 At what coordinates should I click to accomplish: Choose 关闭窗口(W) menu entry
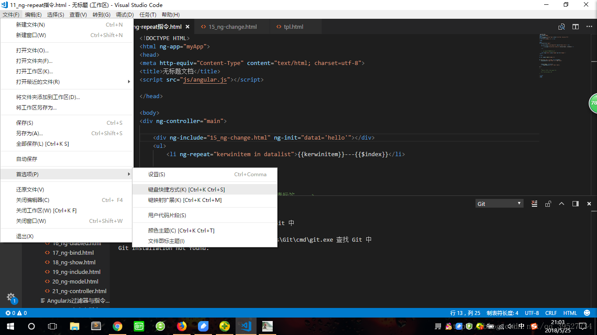click(x=66, y=221)
